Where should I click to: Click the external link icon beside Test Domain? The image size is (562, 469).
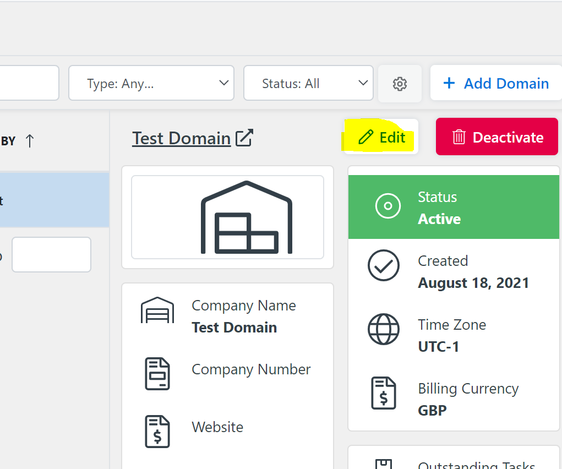(x=244, y=138)
